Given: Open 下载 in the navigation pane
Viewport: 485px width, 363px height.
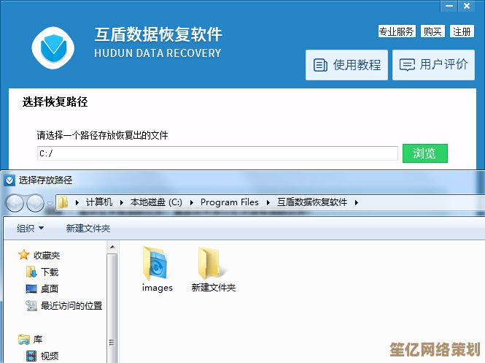Looking at the screenshot, I should pyautogui.click(x=50, y=272).
